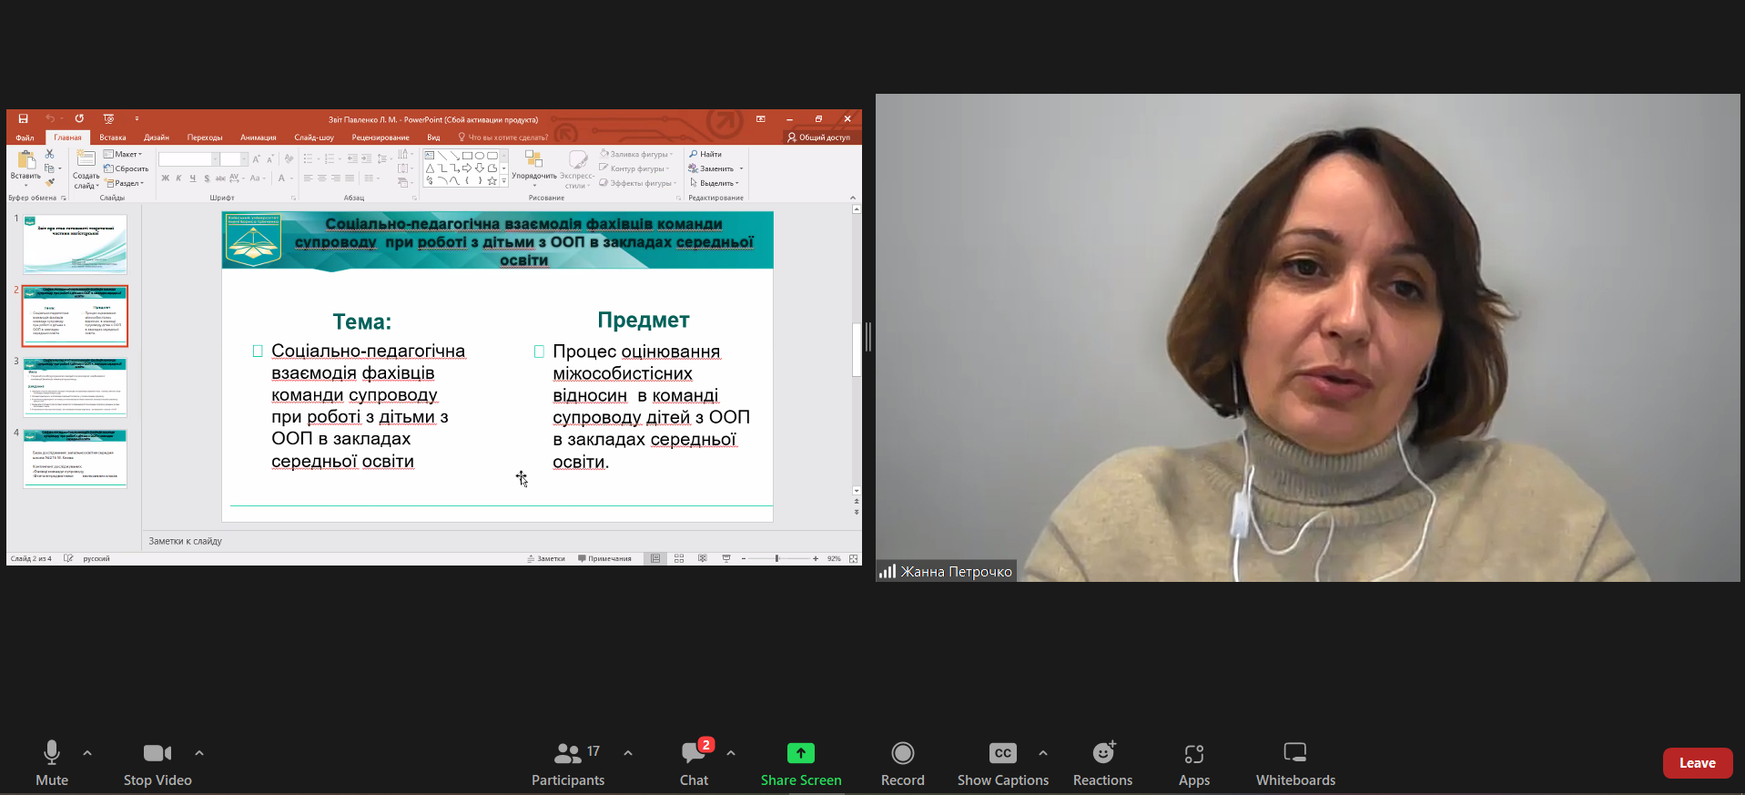Expand audio options arrow beside Mute
Viewport: 1745px width, 795px height.
(87, 753)
